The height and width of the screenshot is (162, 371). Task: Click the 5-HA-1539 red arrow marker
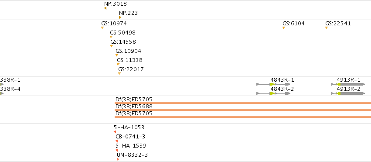tap(116, 150)
